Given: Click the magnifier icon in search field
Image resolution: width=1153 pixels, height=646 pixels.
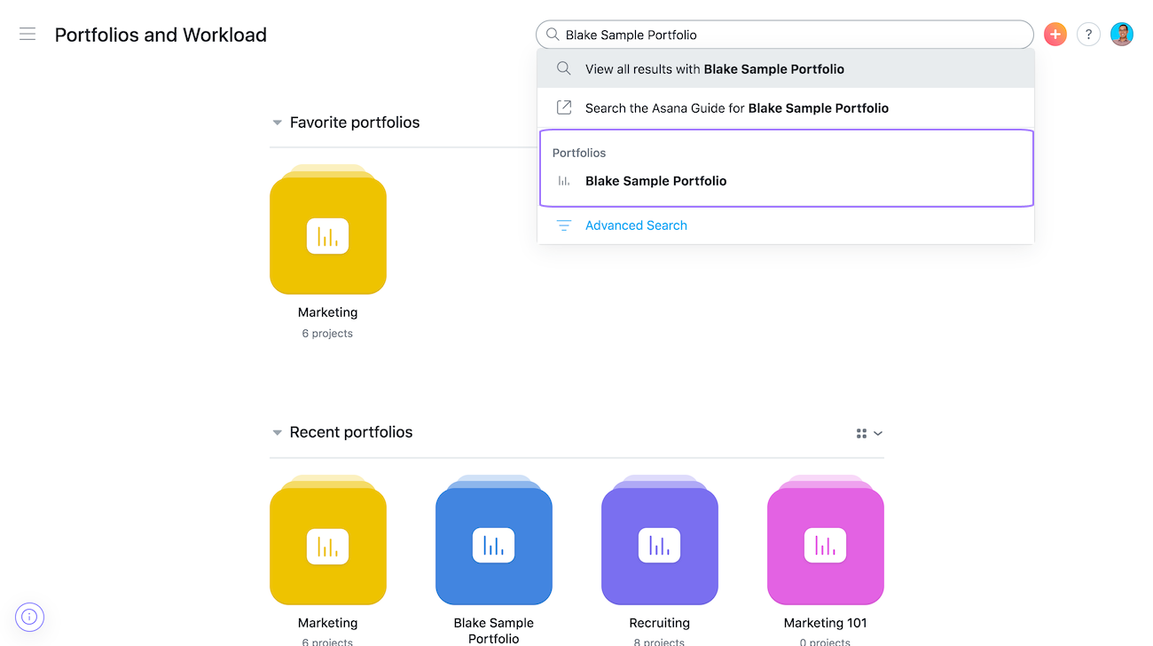Looking at the screenshot, I should tap(553, 35).
